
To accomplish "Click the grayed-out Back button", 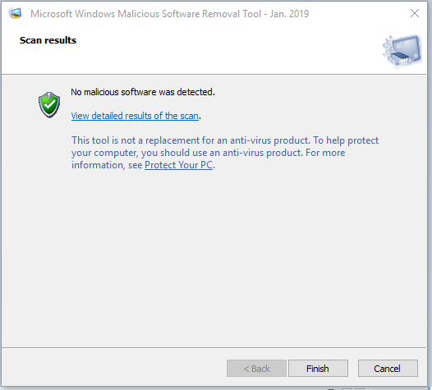I will tap(256, 368).
